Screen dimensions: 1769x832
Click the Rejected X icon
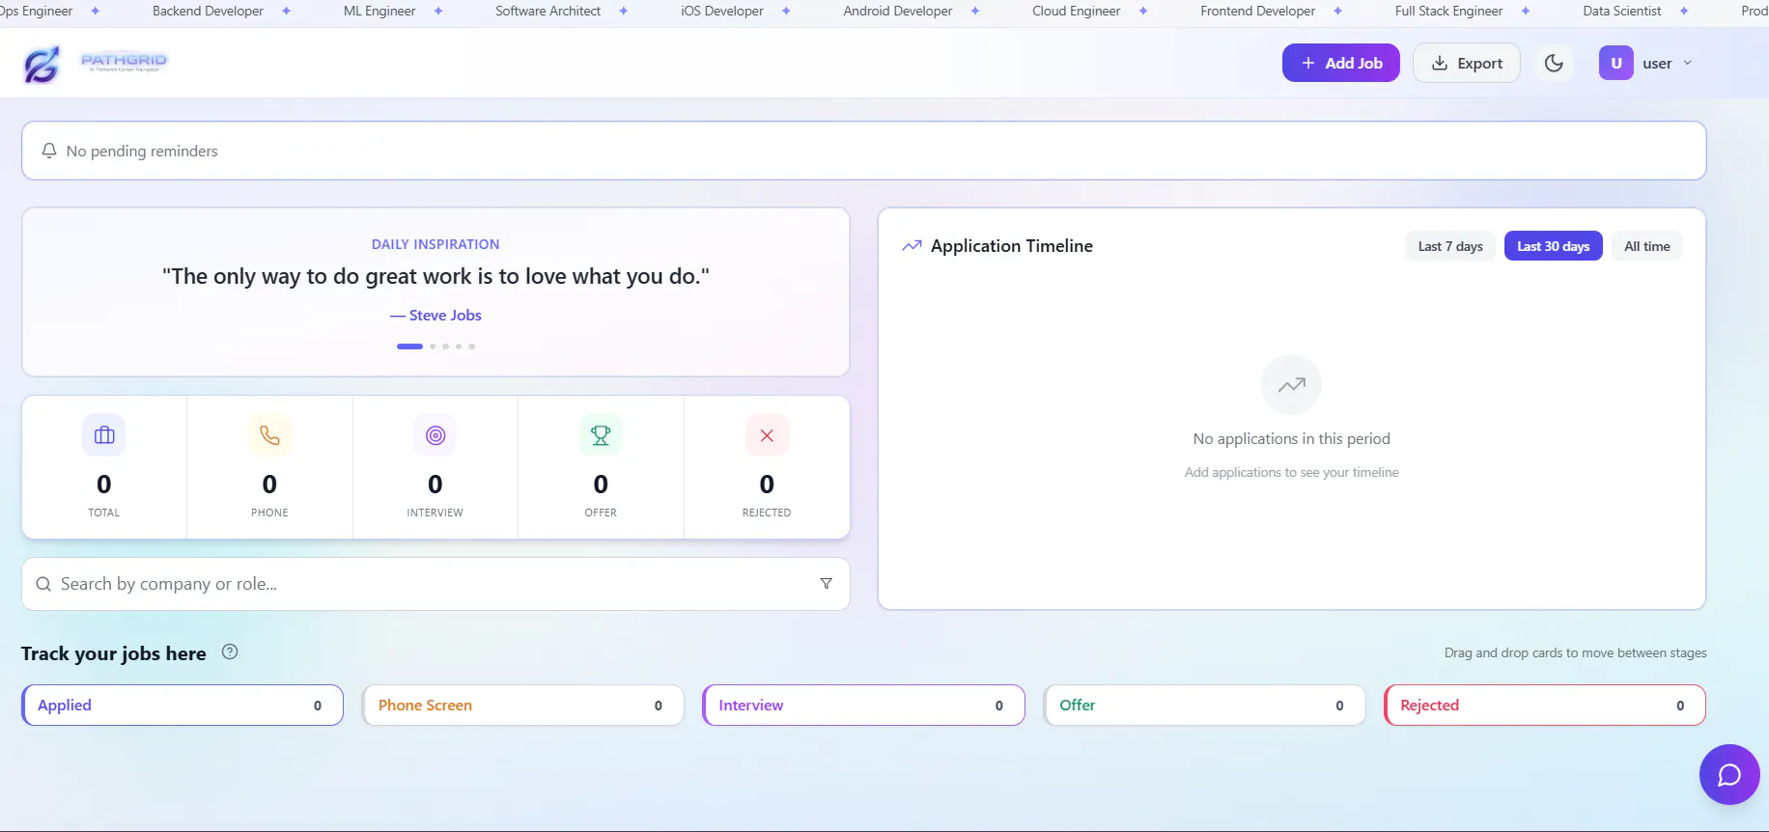pos(767,435)
